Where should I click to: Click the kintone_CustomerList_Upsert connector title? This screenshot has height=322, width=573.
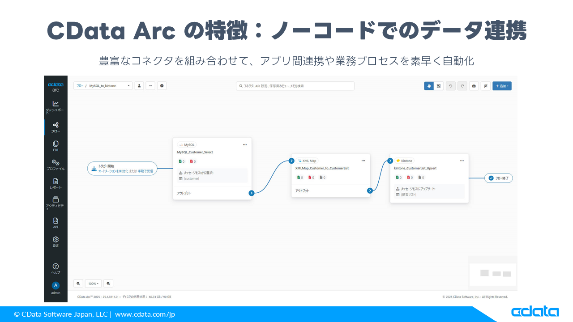point(415,168)
